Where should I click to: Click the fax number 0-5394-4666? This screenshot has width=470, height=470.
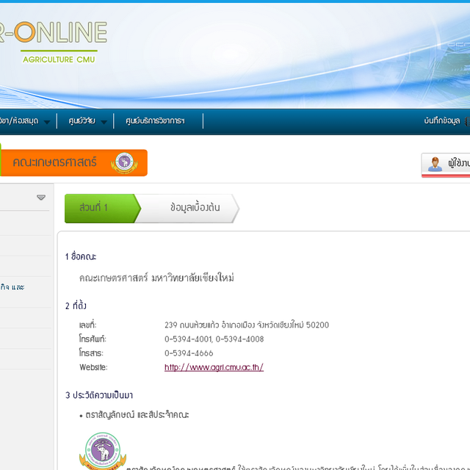[189, 353]
